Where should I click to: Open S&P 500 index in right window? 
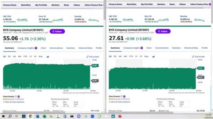[113, 16]
